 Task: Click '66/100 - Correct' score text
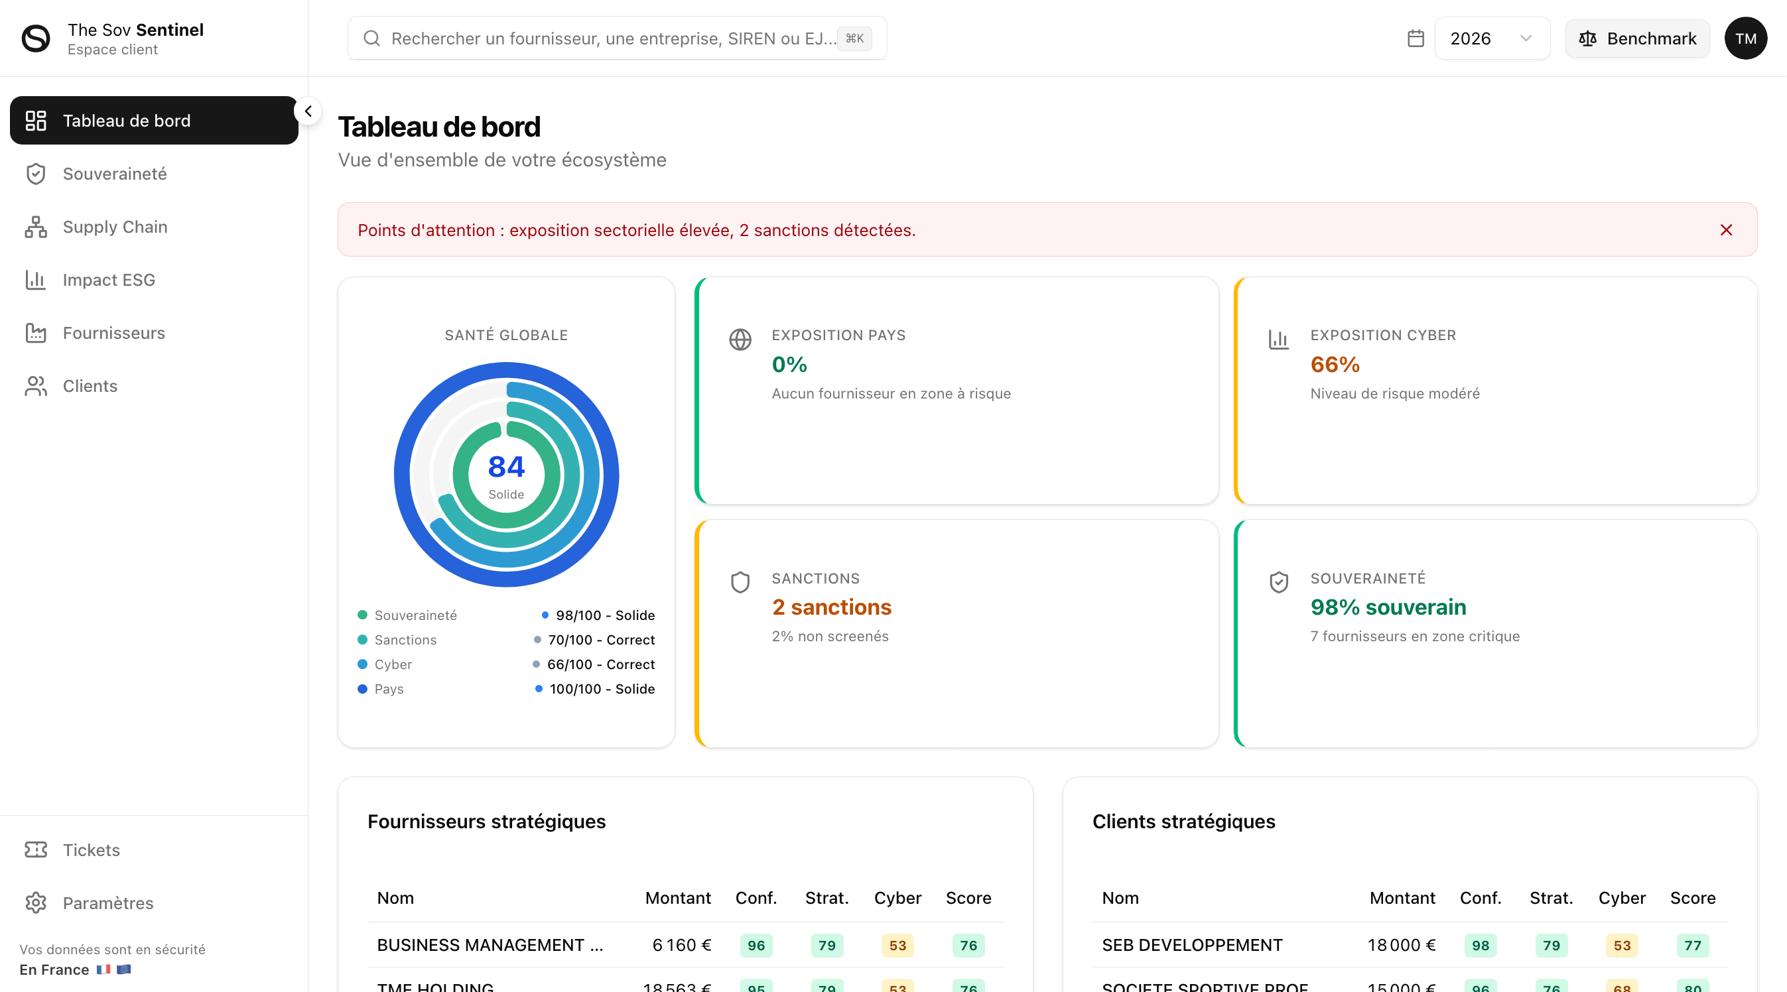pyautogui.click(x=601, y=664)
